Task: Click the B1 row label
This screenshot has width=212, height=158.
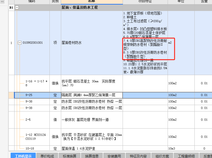Action: (x=11, y=8)
